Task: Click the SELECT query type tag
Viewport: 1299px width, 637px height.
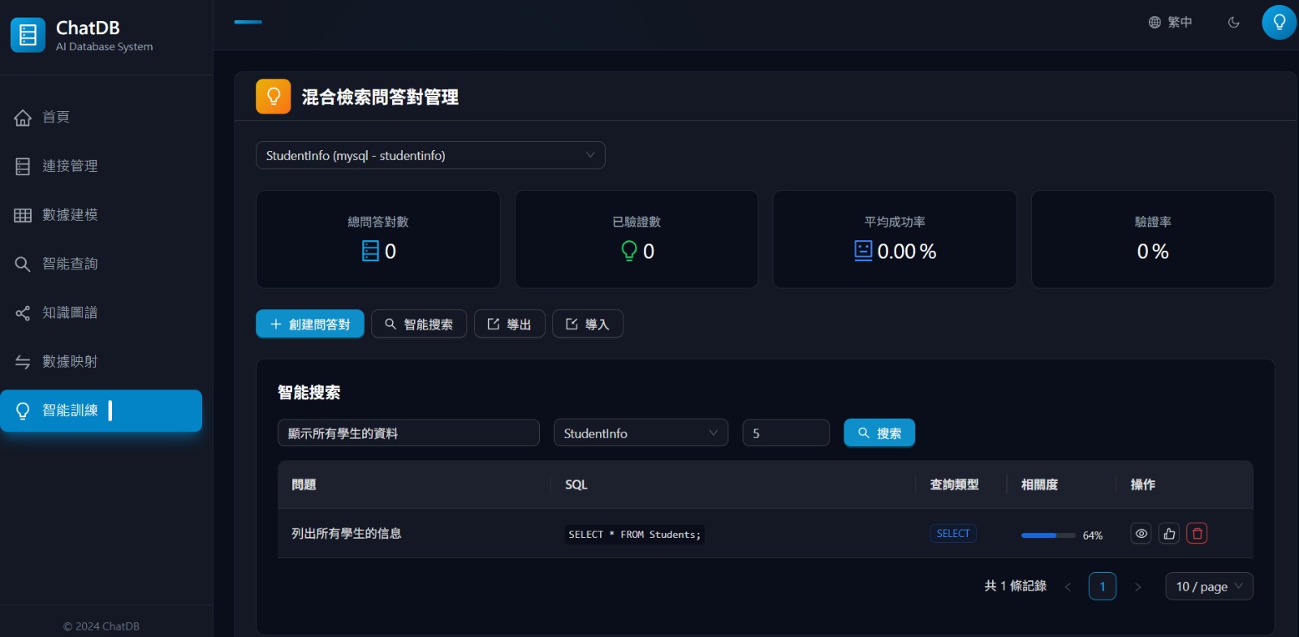Action: (953, 533)
